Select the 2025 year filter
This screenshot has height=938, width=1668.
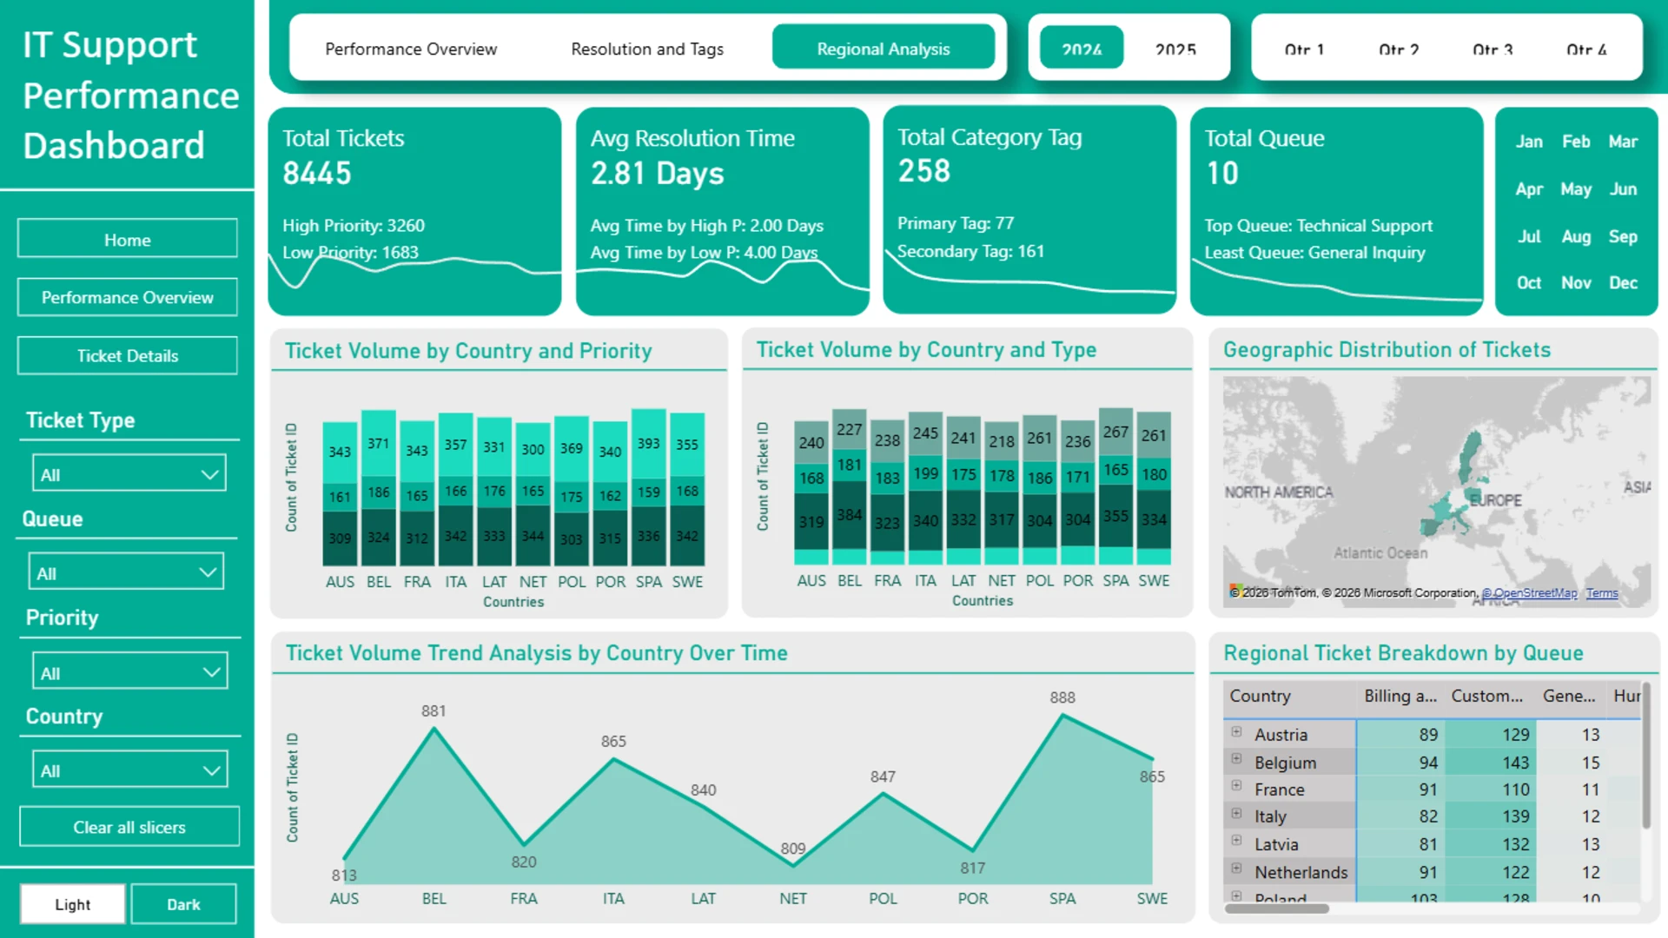1175,49
